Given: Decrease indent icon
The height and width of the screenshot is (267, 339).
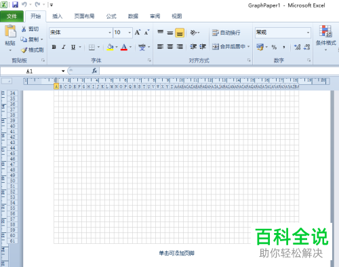Looking at the screenshot, I should coord(193,47).
